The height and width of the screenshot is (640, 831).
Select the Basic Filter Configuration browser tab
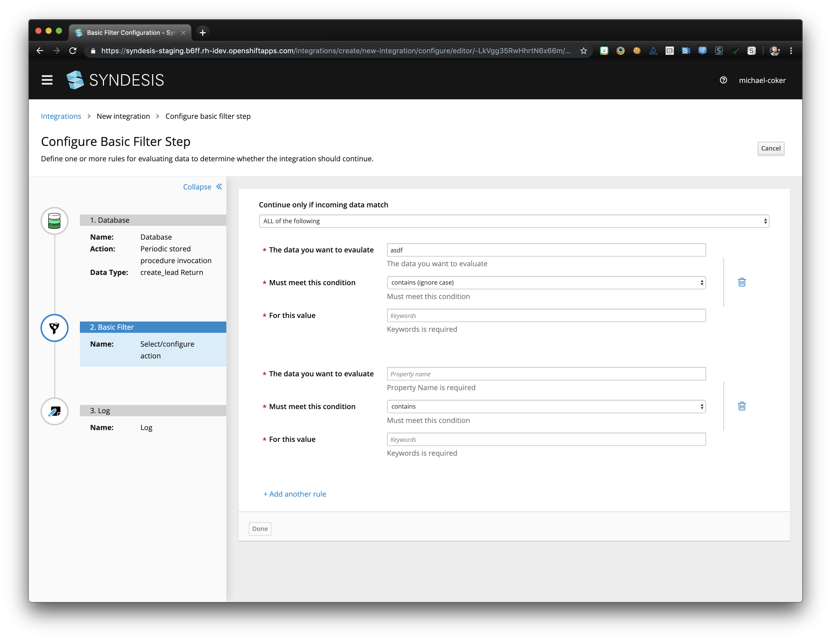point(130,33)
